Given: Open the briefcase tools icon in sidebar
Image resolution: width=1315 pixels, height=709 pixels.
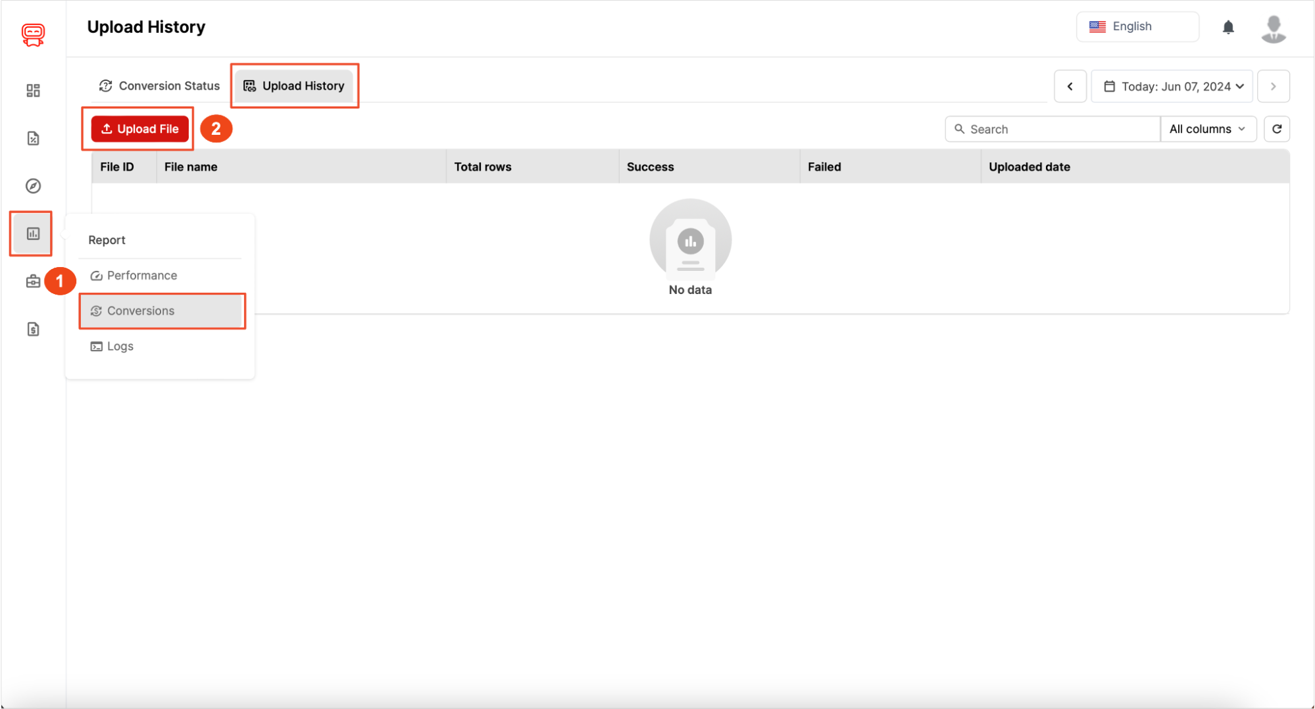Looking at the screenshot, I should 32,281.
